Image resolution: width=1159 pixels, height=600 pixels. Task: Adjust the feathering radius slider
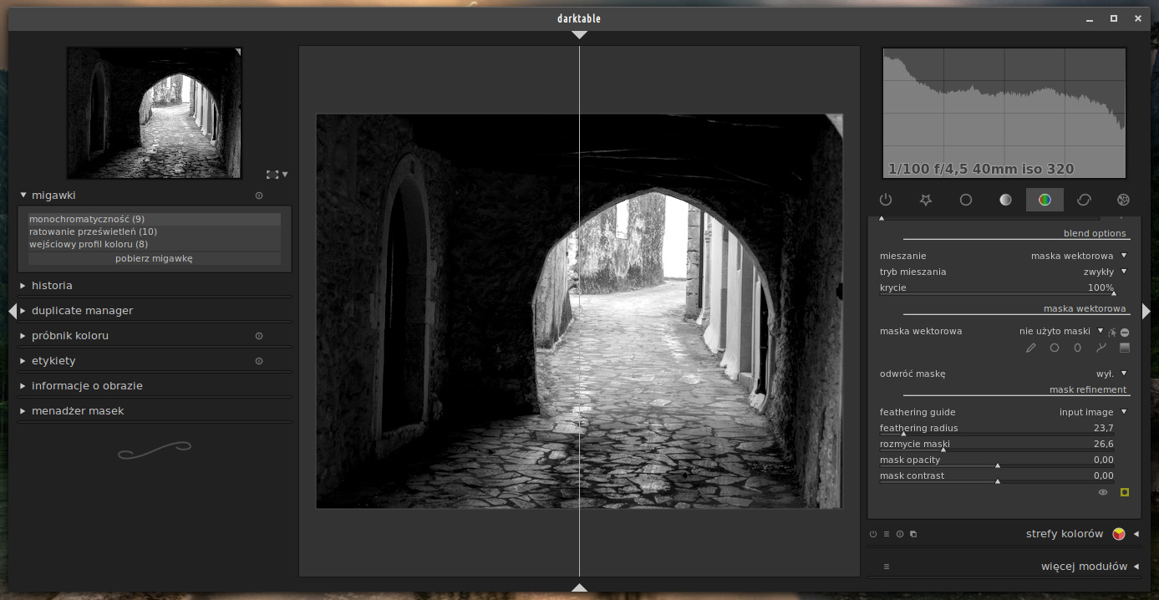click(997, 429)
